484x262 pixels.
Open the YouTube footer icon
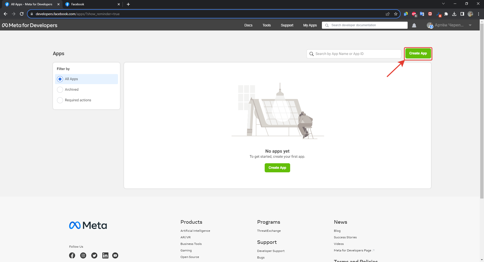coord(115,255)
